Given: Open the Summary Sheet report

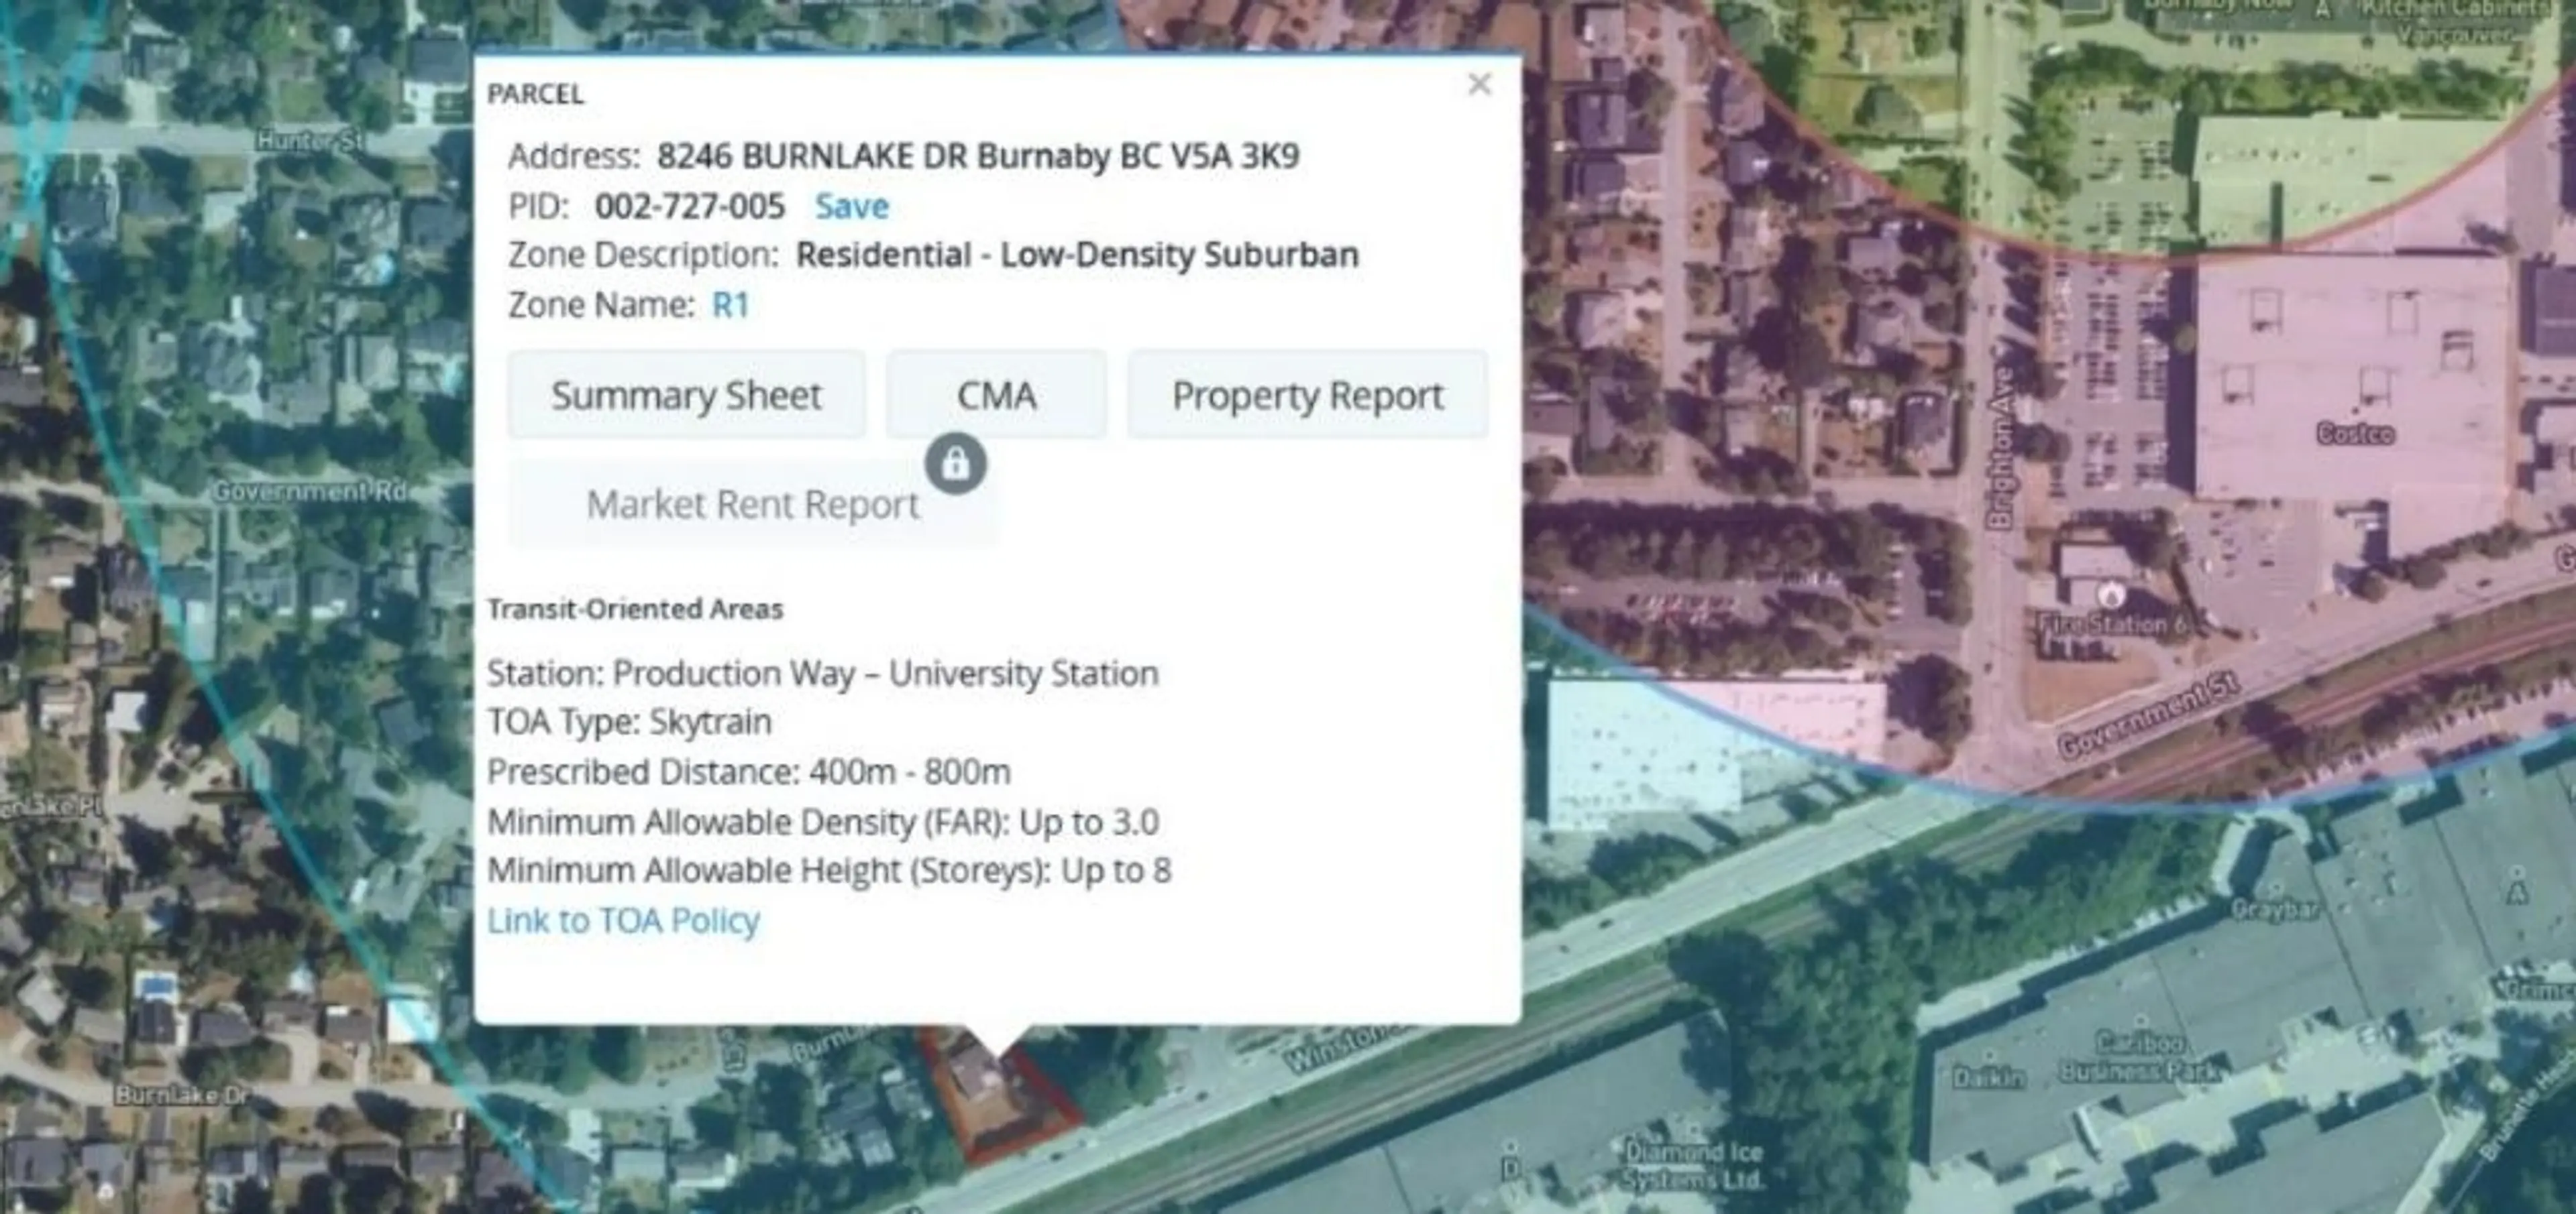Looking at the screenshot, I should (687, 393).
